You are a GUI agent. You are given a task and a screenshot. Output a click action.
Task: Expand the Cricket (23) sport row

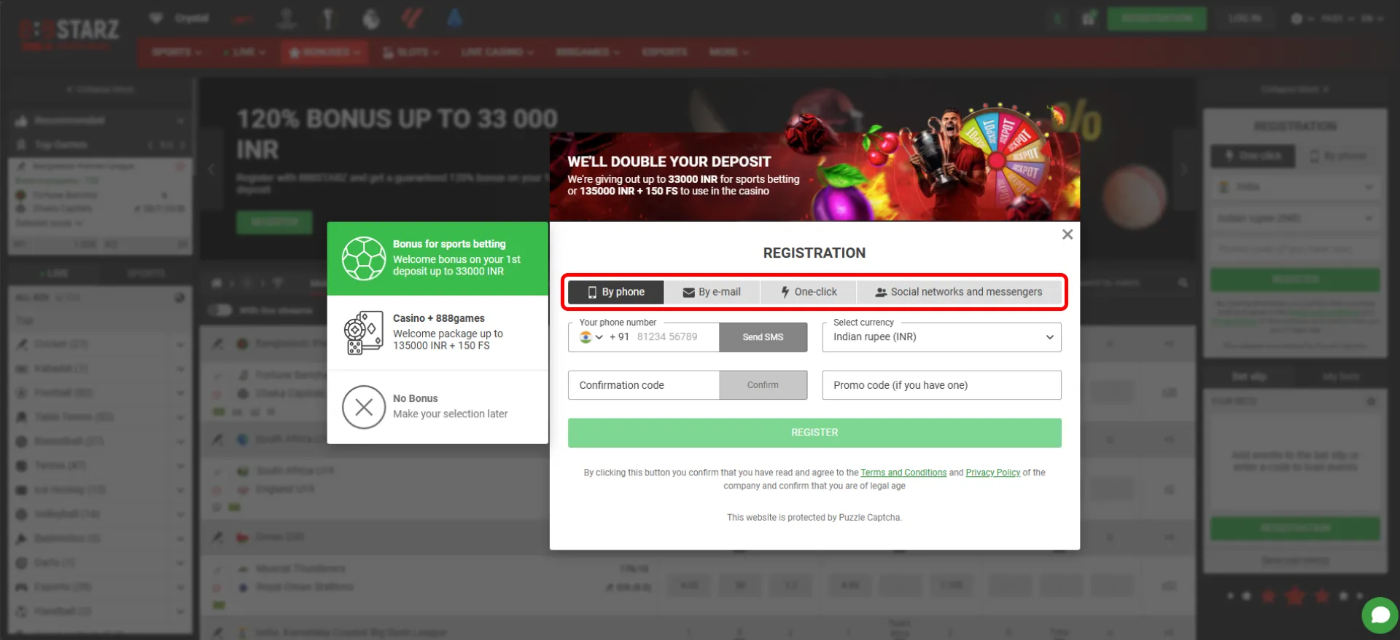pyautogui.click(x=100, y=344)
